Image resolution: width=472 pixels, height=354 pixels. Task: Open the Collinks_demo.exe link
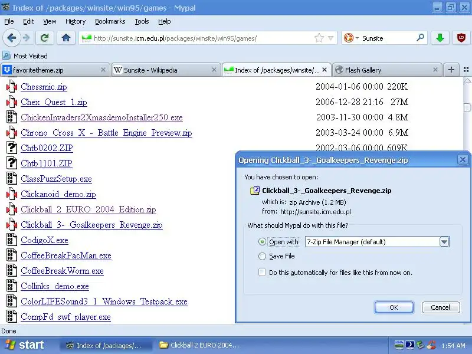(55, 286)
